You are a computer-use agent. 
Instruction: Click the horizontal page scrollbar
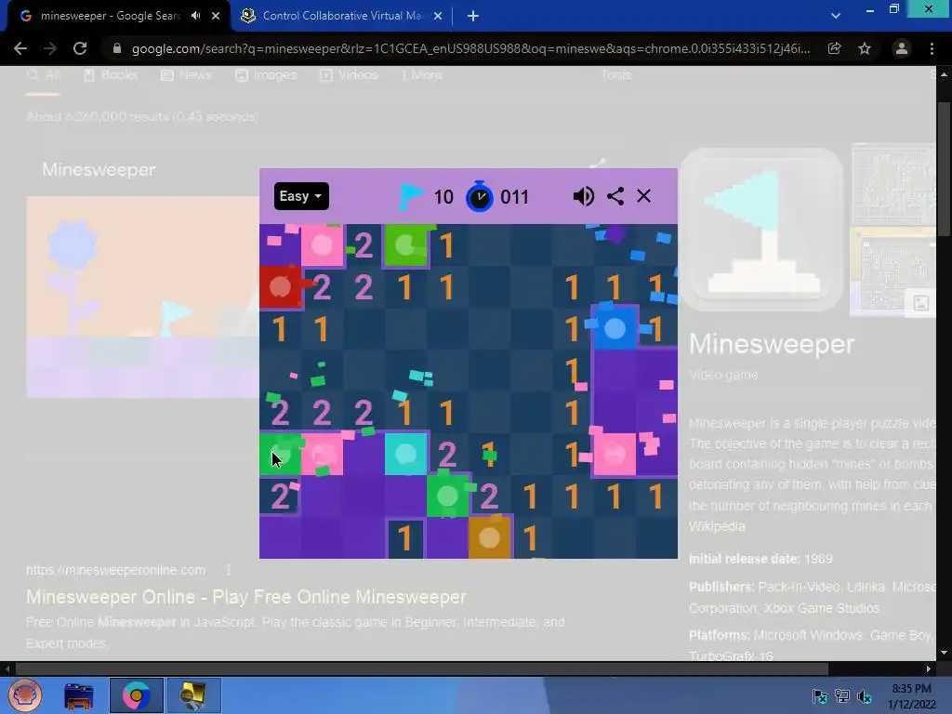(x=422, y=668)
